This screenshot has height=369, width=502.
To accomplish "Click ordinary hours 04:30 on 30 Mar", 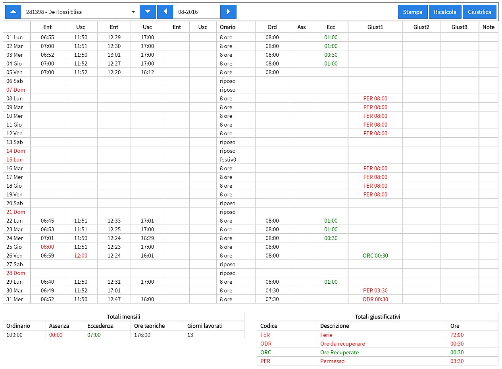I will (x=272, y=290).
